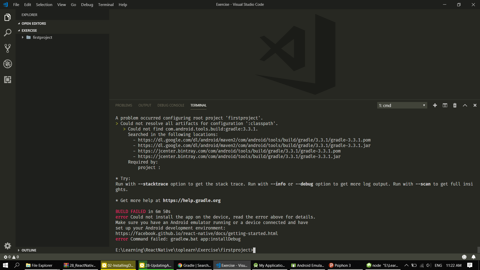480x270 pixels.
Task: Switch to the DEBUG CONSOLE tab
Action: pyautogui.click(x=171, y=105)
